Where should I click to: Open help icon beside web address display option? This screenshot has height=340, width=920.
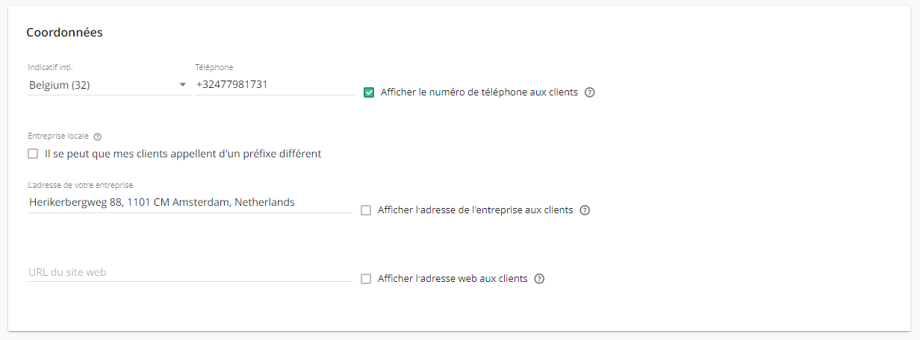point(540,279)
